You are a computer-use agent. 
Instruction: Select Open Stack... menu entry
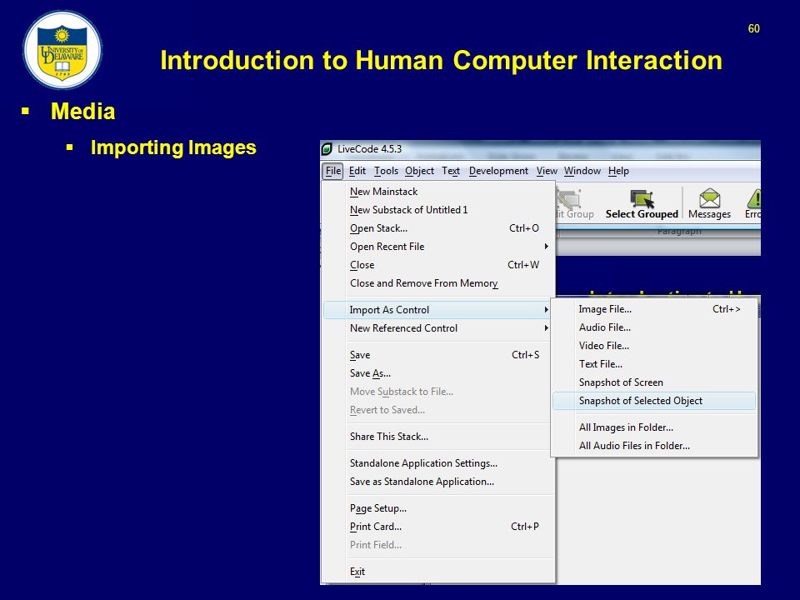click(439, 228)
